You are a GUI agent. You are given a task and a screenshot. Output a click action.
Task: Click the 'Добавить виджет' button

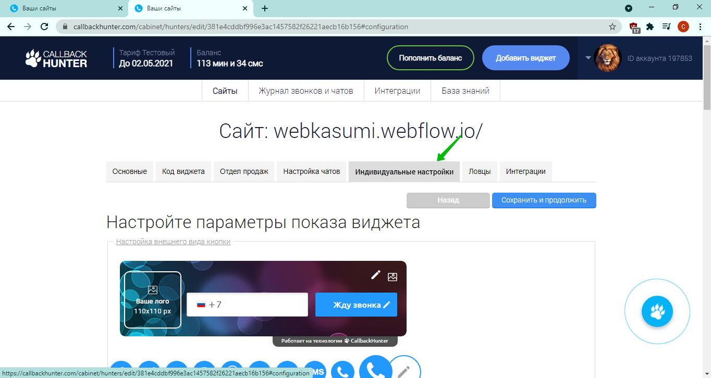[x=526, y=58]
